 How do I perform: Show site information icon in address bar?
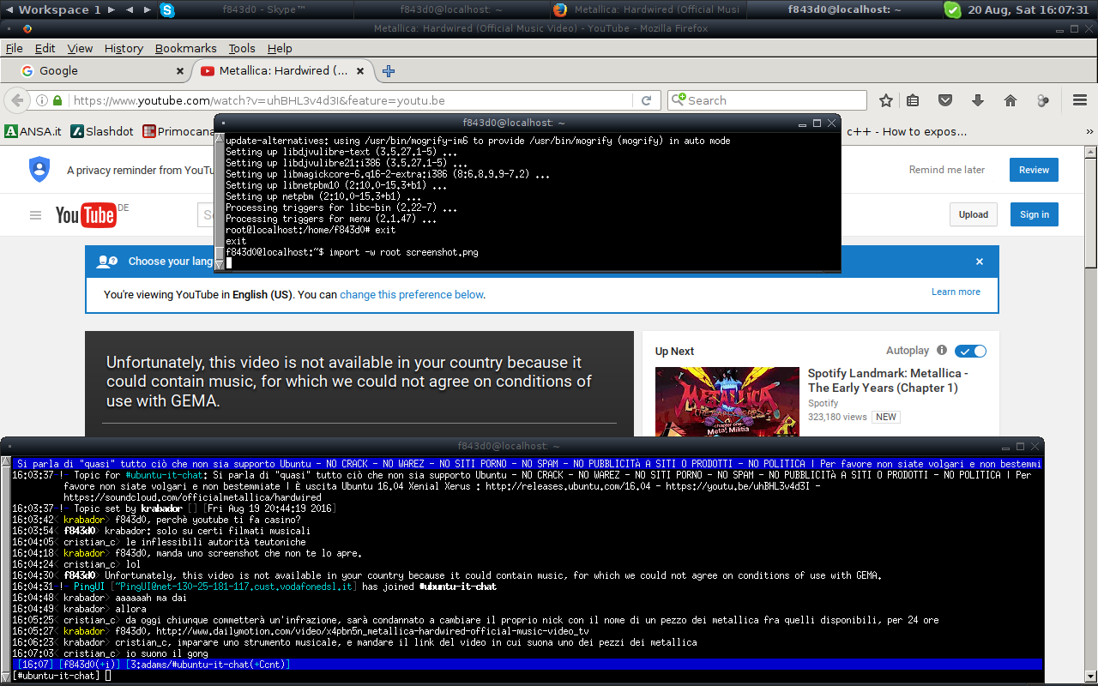click(x=41, y=100)
